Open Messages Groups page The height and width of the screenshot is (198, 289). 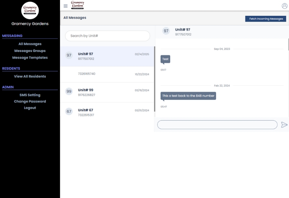pyautogui.click(x=30, y=51)
